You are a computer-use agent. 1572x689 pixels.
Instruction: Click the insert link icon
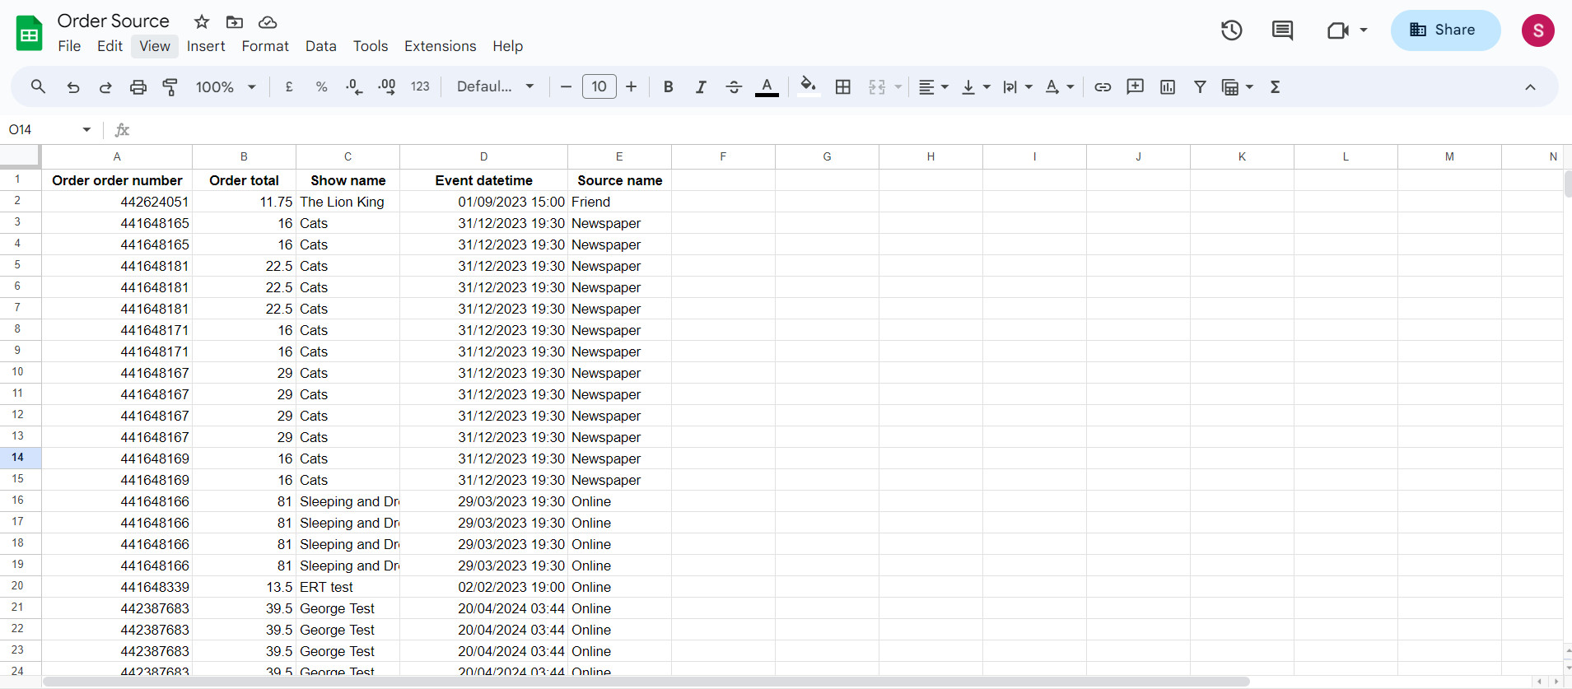[1103, 86]
